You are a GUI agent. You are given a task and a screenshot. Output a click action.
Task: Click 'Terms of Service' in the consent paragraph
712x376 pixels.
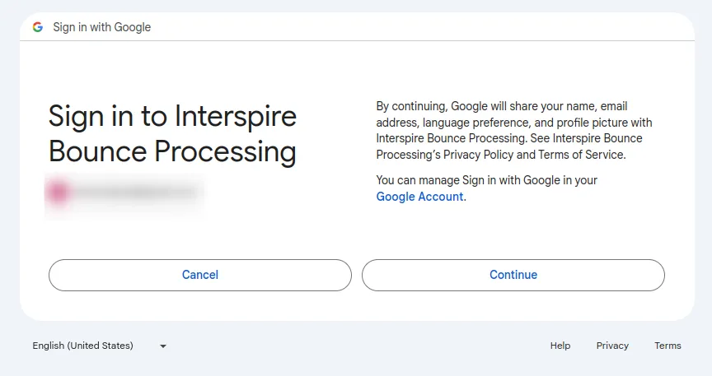[x=581, y=155]
